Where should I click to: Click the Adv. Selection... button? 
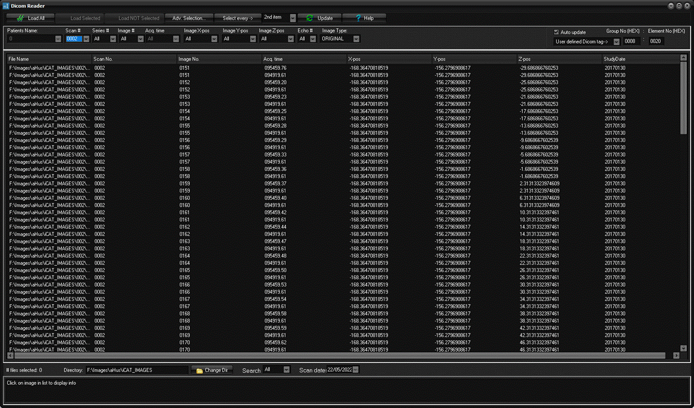[x=189, y=18]
